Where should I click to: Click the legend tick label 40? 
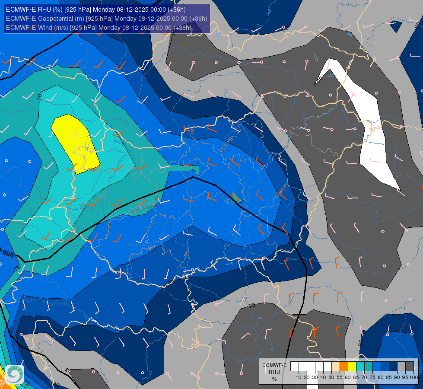pyautogui.click(x=323, y=377)
